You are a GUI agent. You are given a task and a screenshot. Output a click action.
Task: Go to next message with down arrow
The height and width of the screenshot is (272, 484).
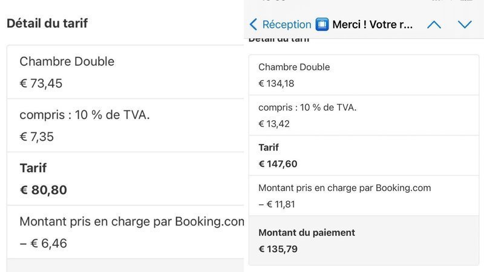click(x=465, y=25)
